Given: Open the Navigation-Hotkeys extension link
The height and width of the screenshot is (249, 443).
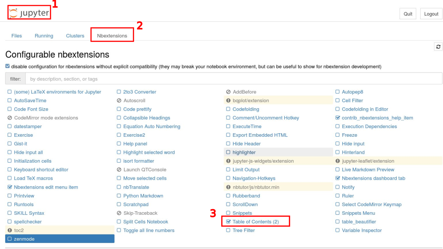Looking at the screenshot, I should click(254, 178).
